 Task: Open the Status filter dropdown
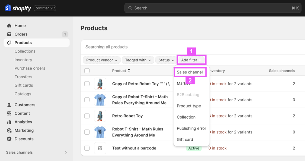coord(166,60)
